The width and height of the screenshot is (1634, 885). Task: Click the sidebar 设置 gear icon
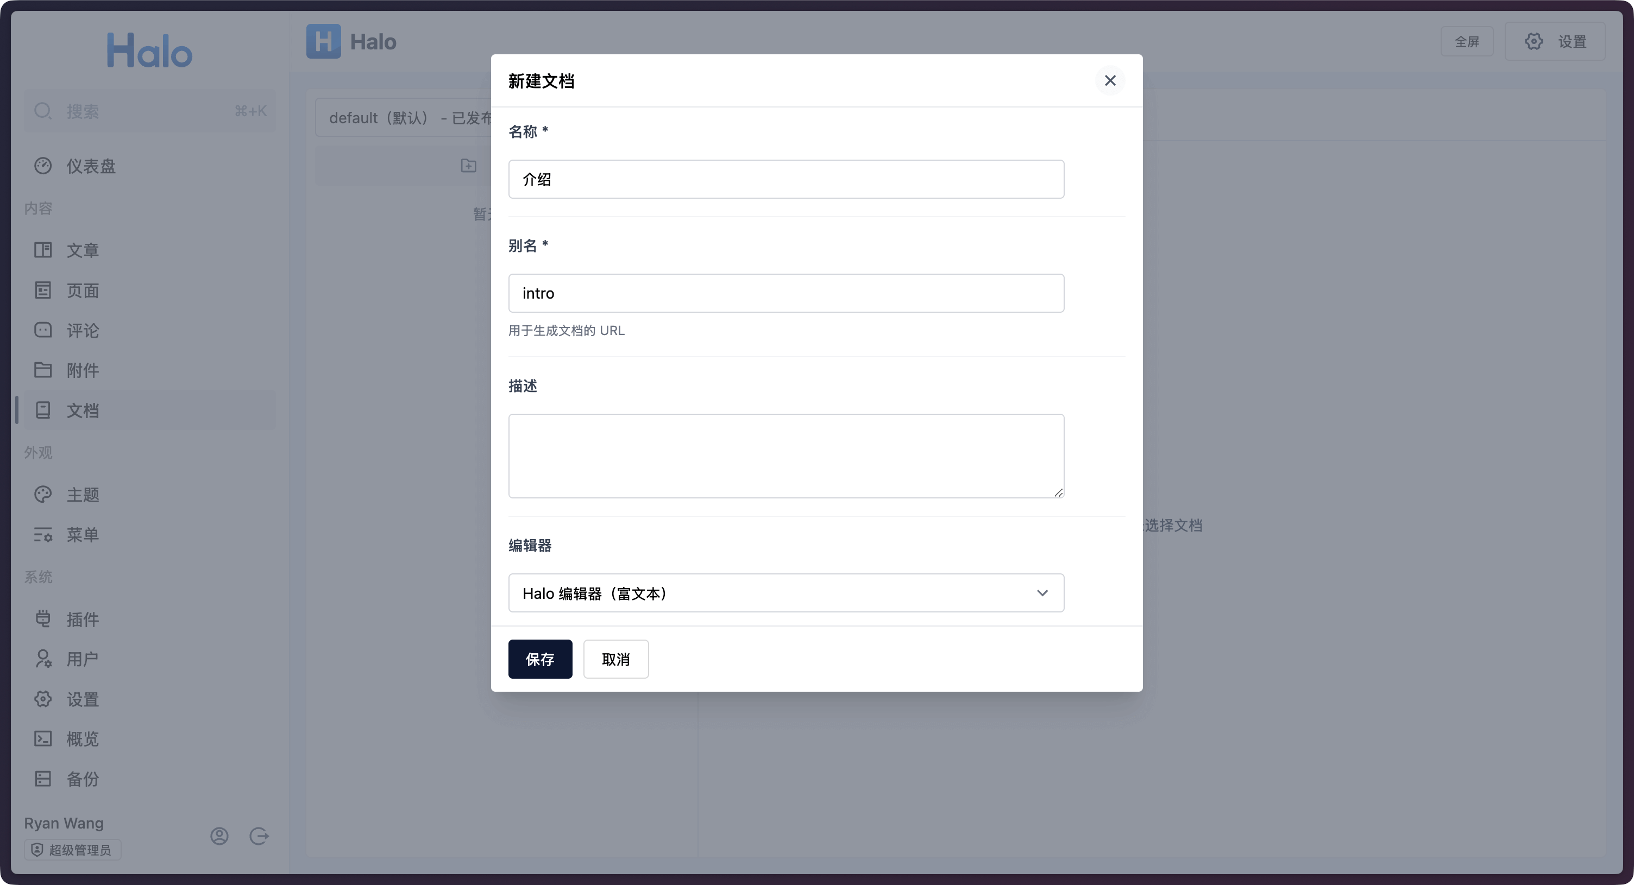click(x=43, y=699)
